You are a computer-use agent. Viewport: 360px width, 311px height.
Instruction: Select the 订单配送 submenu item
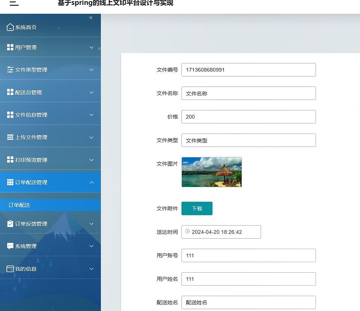click(19, 205)
